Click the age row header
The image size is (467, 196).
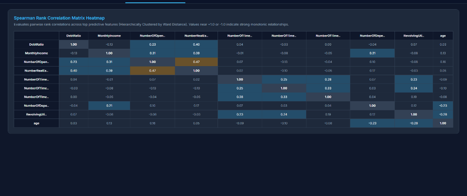coord(36,123)
